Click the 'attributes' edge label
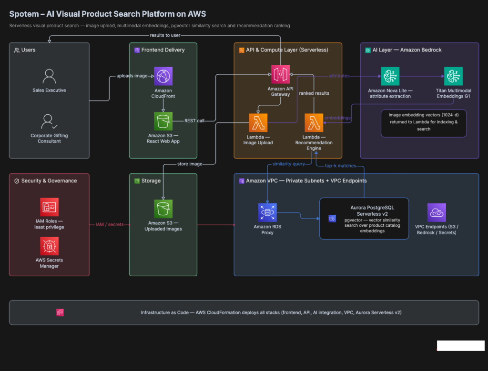Viewport: 488px width, 371px height. point(339,76)
